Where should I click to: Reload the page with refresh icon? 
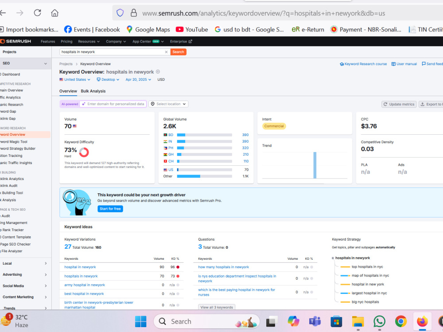[x=37, y=13]
